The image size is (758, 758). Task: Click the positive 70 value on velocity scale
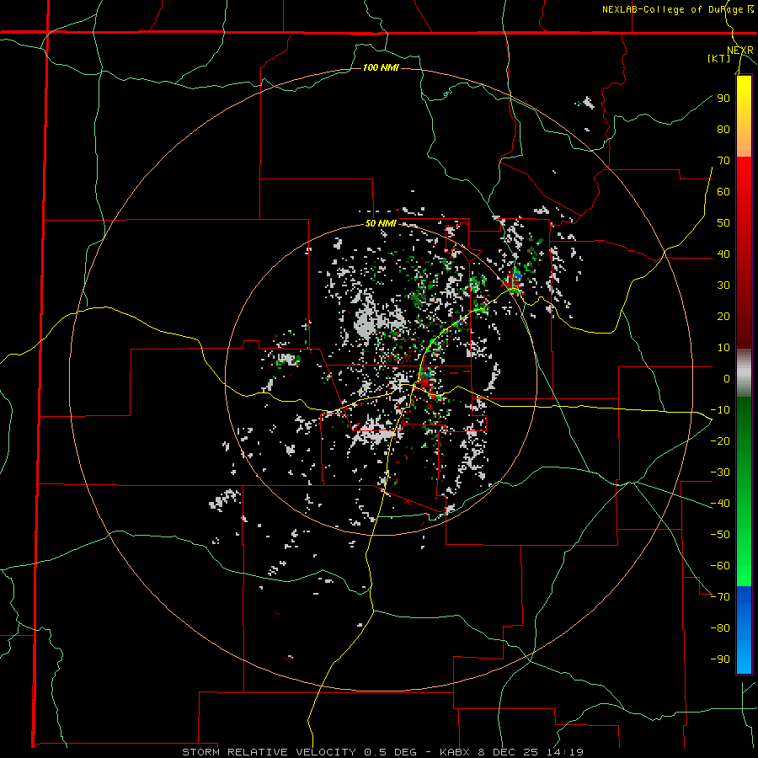[723, 161]
